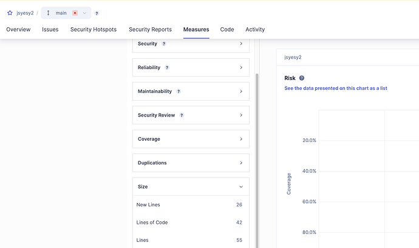Open the Security Reports tab
The width and height of the screenshot is (419, 248).
150,29
